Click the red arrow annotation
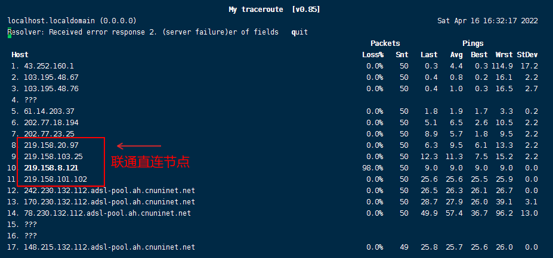553x258 pixels. click(138, 146)
